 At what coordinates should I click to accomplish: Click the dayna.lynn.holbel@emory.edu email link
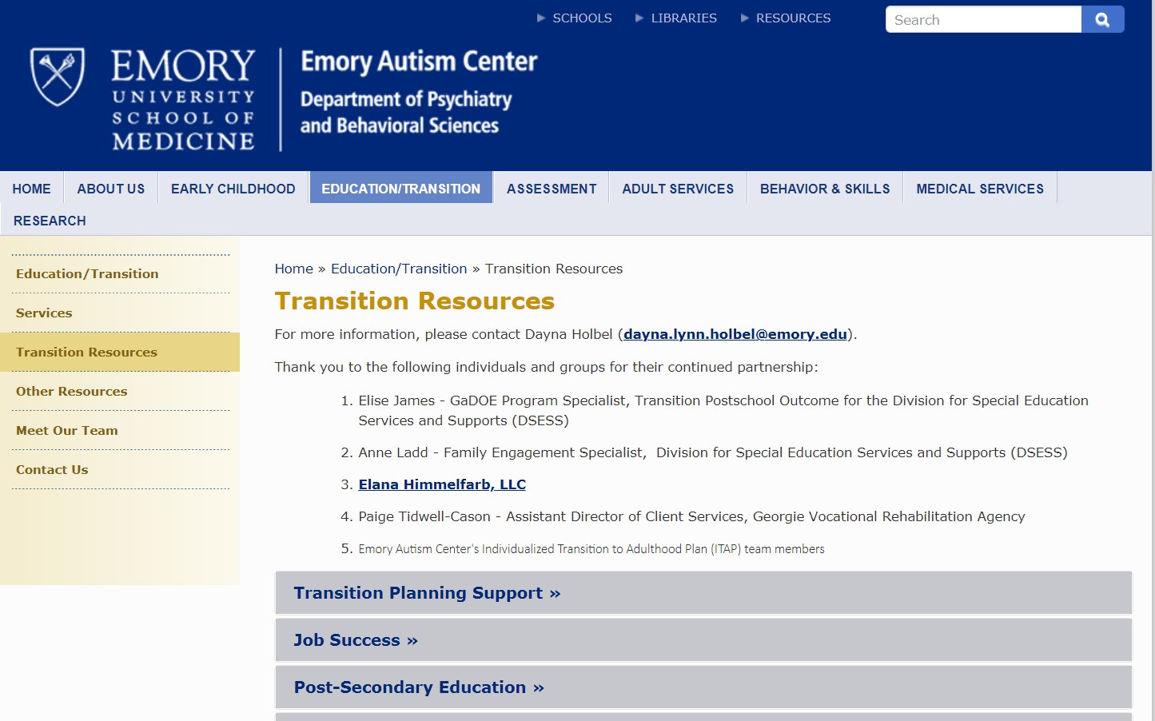point(735,334)
